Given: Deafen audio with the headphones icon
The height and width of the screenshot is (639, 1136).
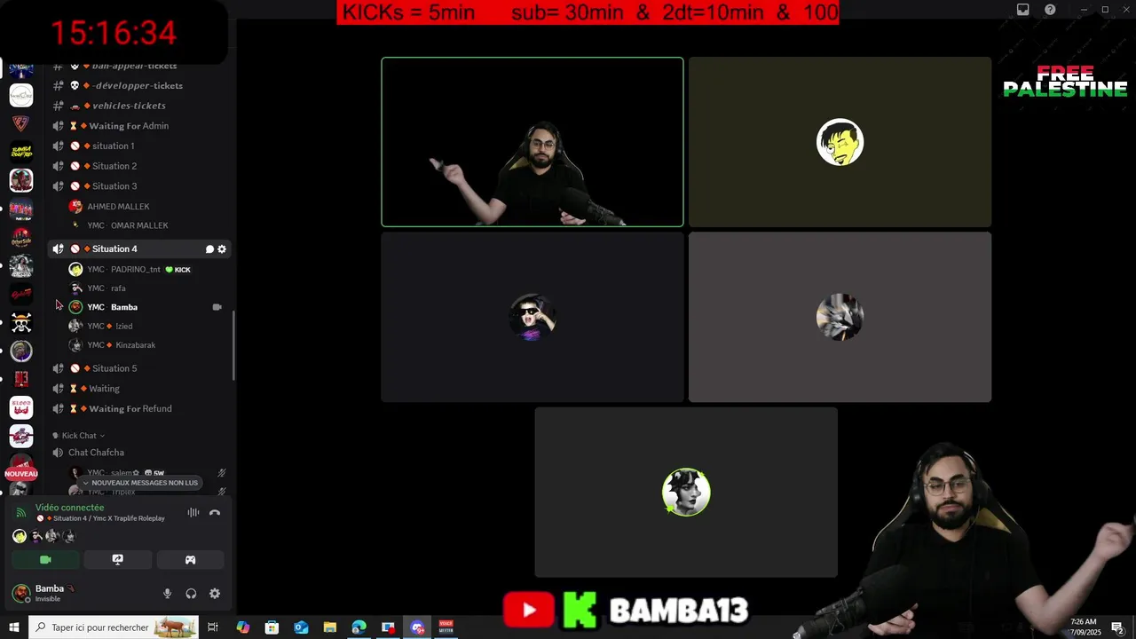Looking at the screenshot, I should (x=191, y=594).
